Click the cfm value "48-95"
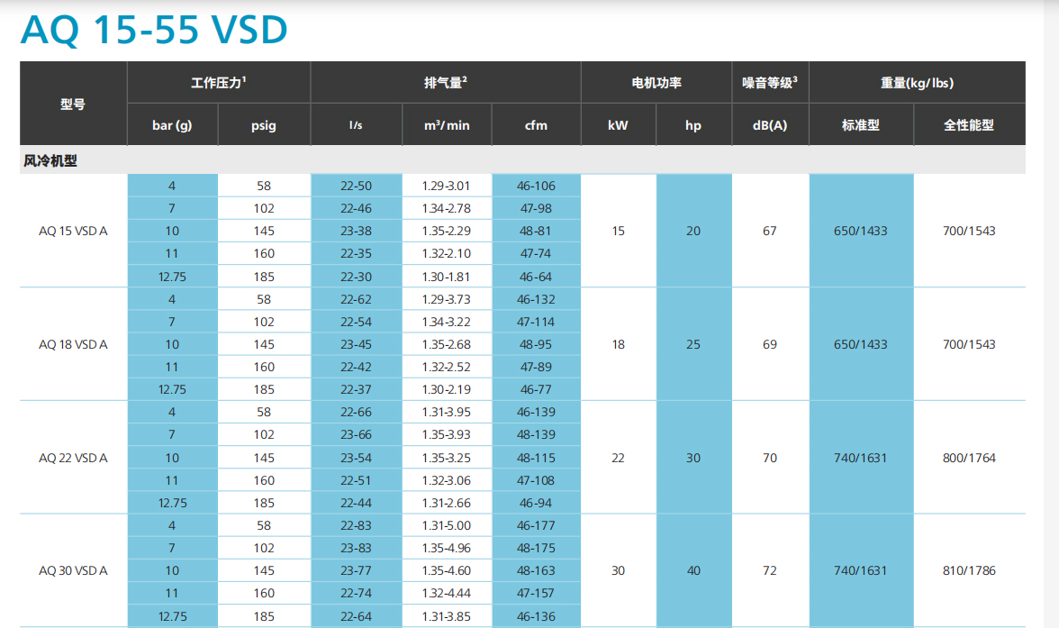This screenshot has width=1059, height=628. tap(537, 345)
